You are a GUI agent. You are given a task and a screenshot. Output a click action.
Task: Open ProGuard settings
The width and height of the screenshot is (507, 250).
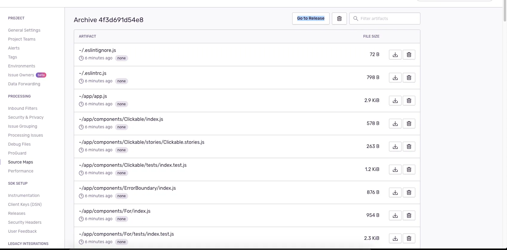pyautogui.click(x=17, y=153)
